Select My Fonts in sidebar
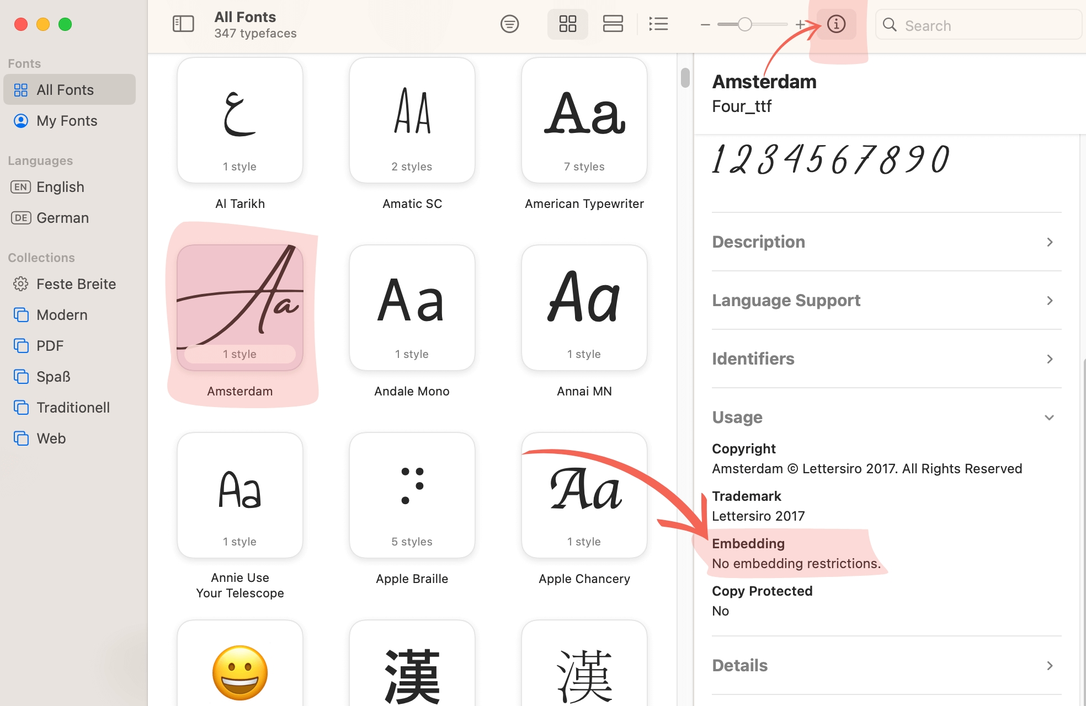The width and height of the screenshot is (1086, 706). (67, 121)
